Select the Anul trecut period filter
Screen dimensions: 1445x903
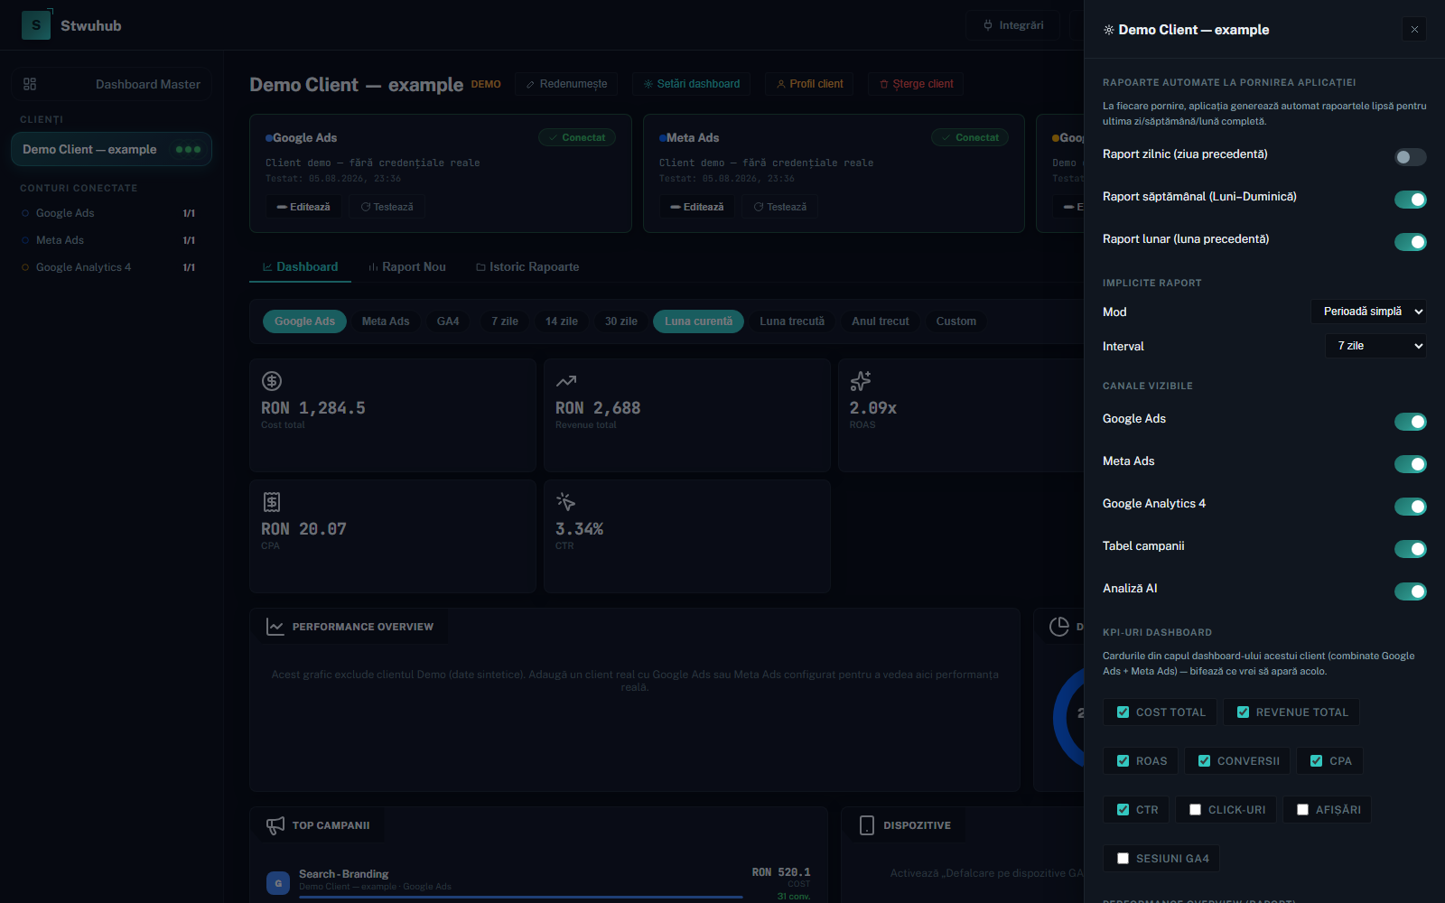[881, 321]
